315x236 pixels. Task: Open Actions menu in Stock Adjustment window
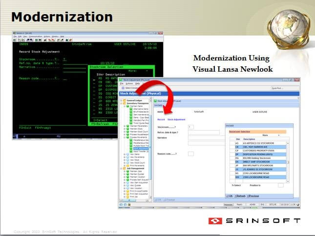pyautogui.click(x=129, y=83)
